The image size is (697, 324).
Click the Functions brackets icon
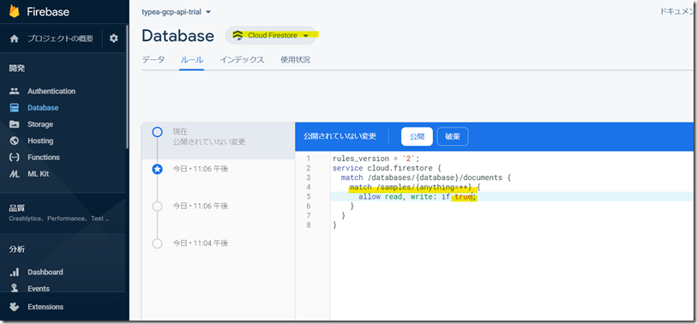(x=15, y=158)
